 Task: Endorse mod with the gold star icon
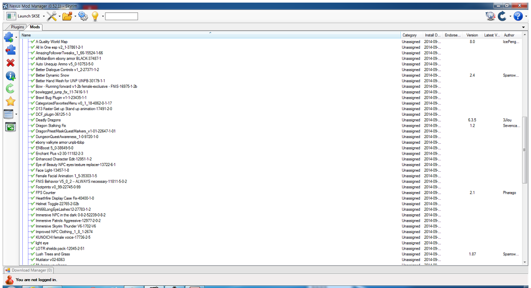[10, 101]
